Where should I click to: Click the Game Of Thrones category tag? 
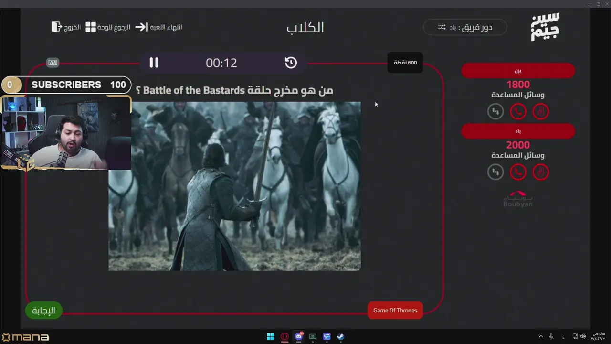click(395, 311)
